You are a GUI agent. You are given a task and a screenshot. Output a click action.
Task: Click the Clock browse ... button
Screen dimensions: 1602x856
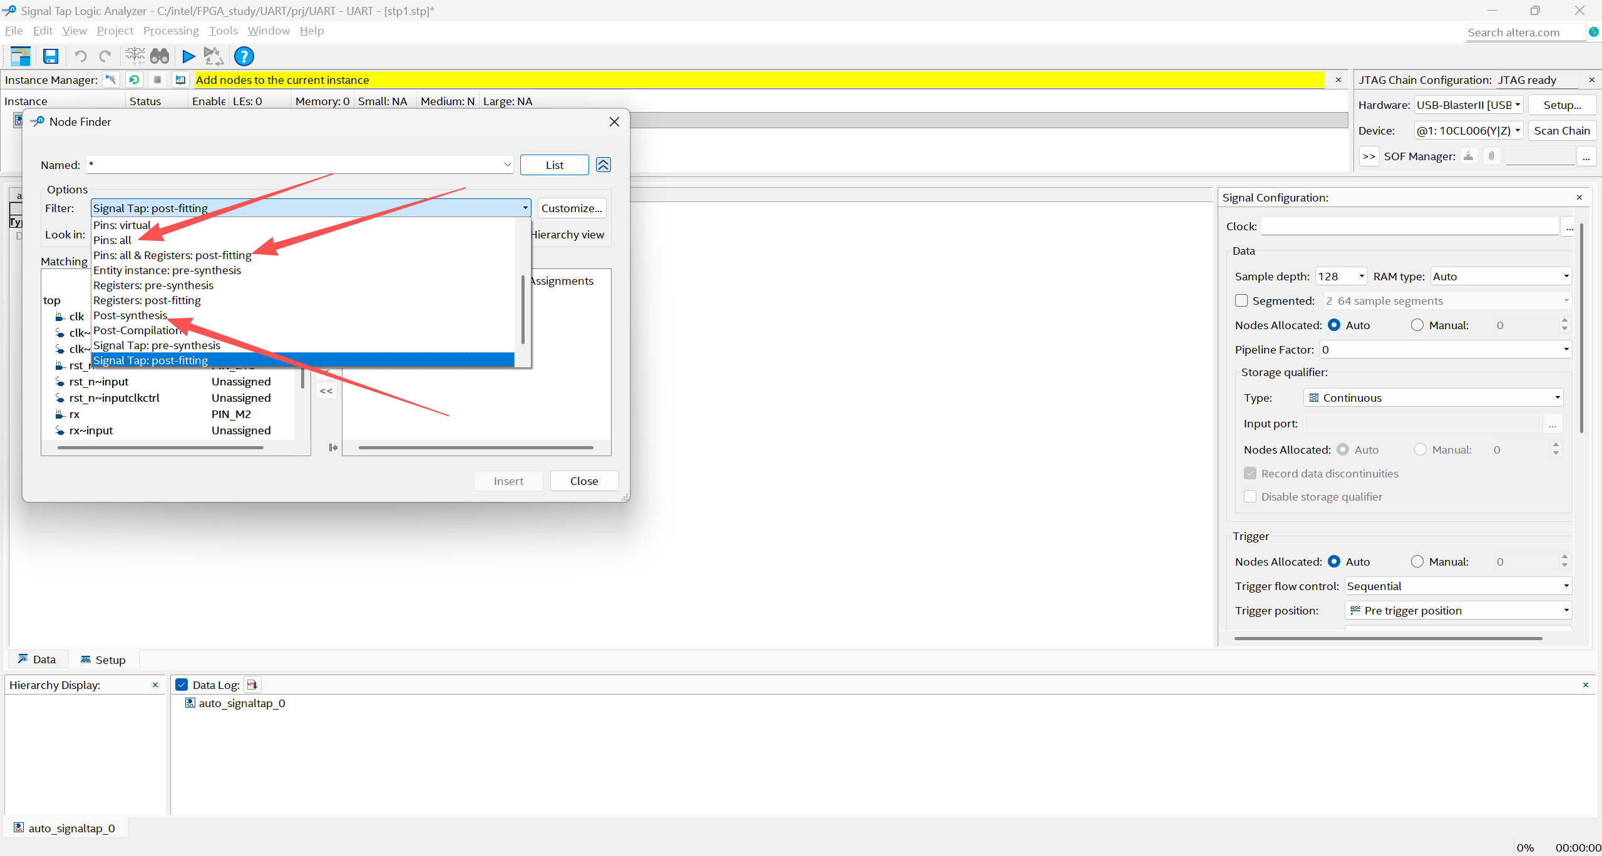(x=1569, y=227)
